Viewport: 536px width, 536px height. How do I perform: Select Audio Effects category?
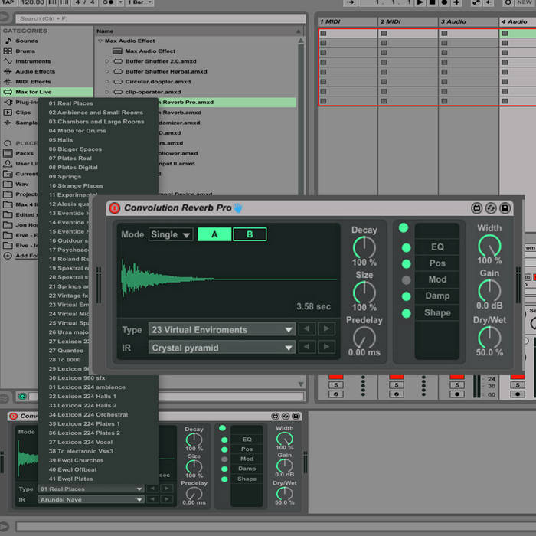(x=34, y=71)
